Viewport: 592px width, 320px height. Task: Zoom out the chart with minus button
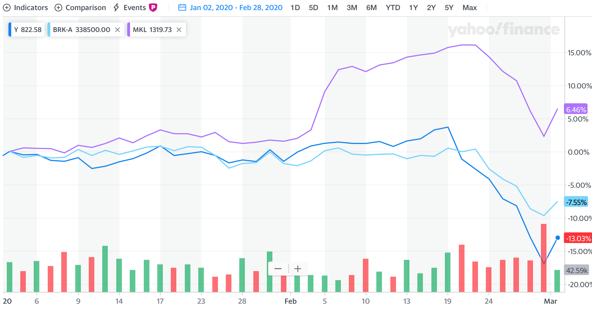click(278, 269)
